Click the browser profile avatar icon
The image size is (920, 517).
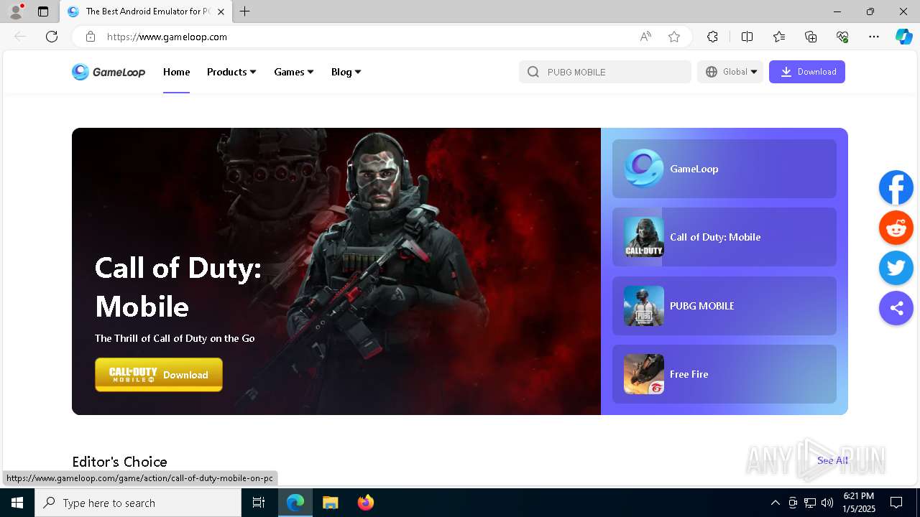pyautogui.click(x=16, y=11)
